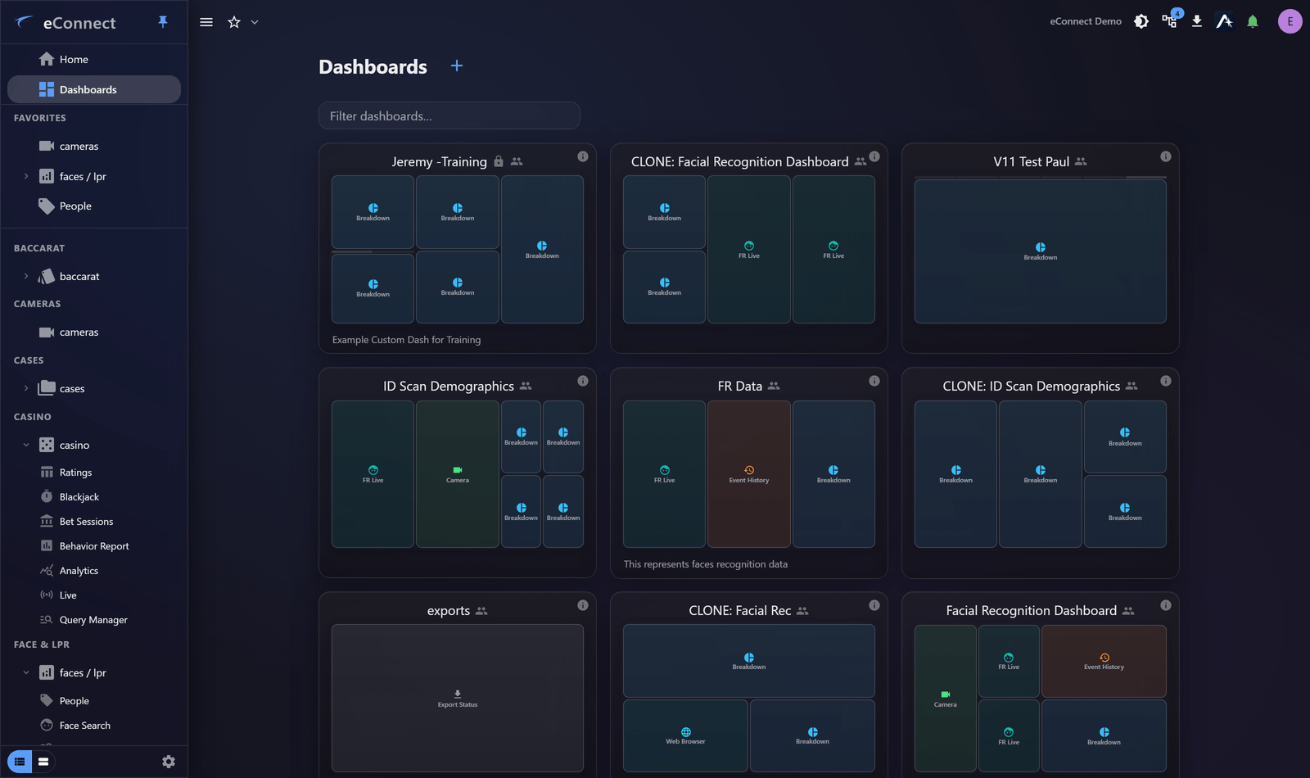The width and height of the screenshot is (1310, 778).
Task: Expand the baccarat tree item
Action: [x=26, y=276]
